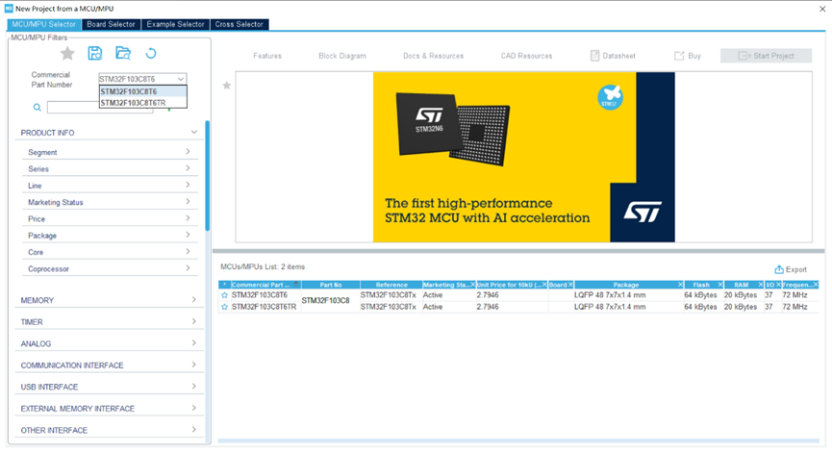832x453 pixels.
Task: Click the reset filters refresh icon
Action: coord(151,53)
